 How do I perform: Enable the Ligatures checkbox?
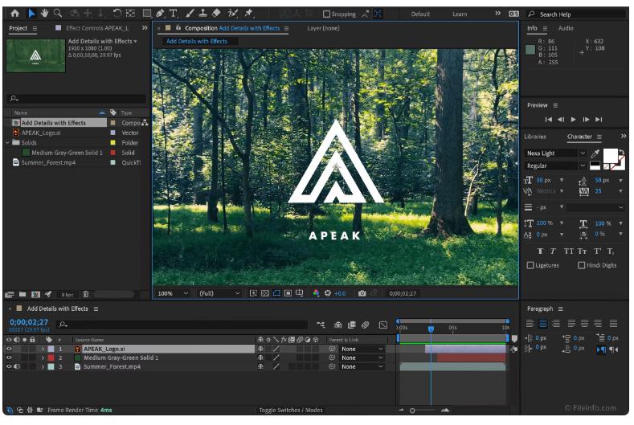point(530,265)
